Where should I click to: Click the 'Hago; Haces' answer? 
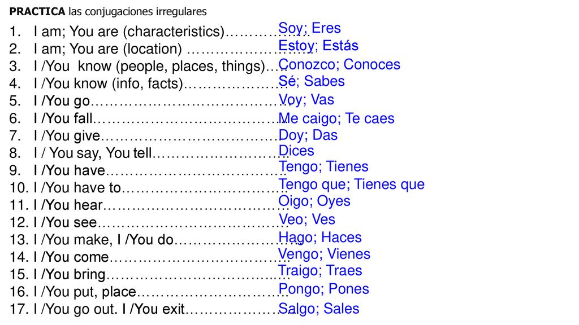[x=320, y=238]
